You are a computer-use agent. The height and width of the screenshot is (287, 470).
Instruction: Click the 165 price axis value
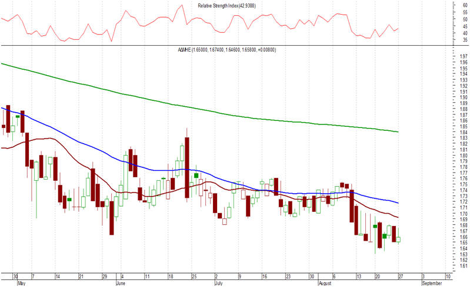464,242
